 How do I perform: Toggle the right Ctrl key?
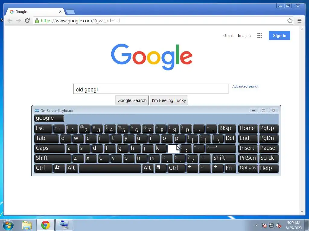pos(176,168)
